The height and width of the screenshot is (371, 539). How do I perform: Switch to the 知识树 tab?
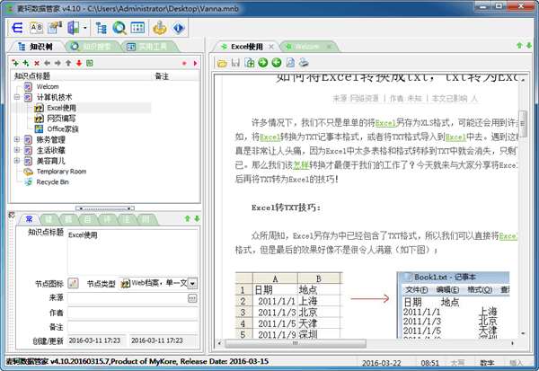36,47
